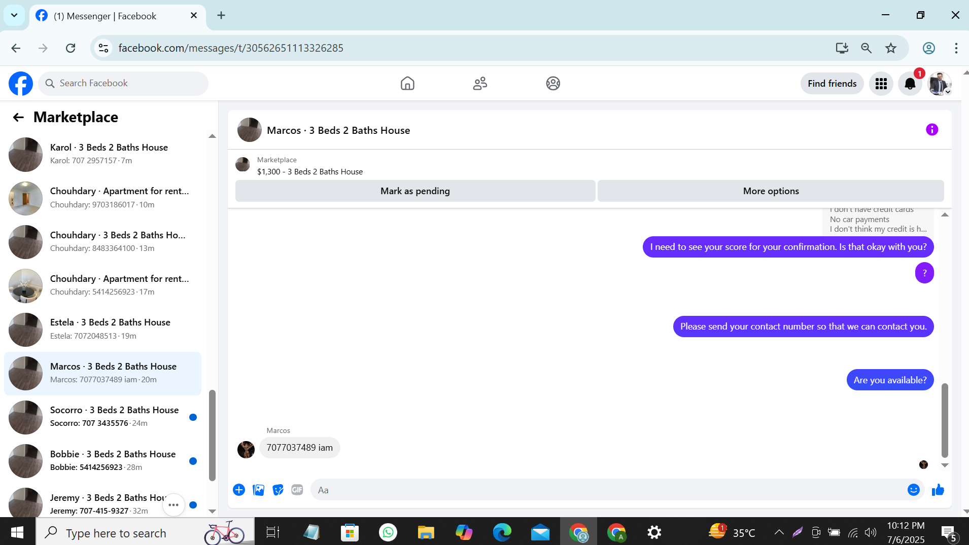Open the Windows Start menu
The image size is (969, 545).
17,532
